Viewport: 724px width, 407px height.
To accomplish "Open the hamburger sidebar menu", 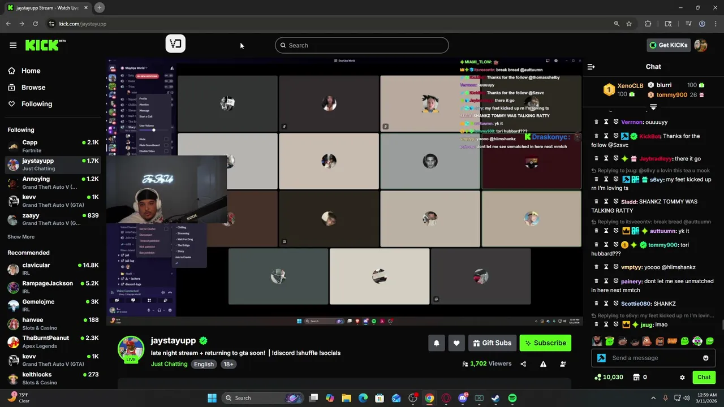I will (13, 45).
